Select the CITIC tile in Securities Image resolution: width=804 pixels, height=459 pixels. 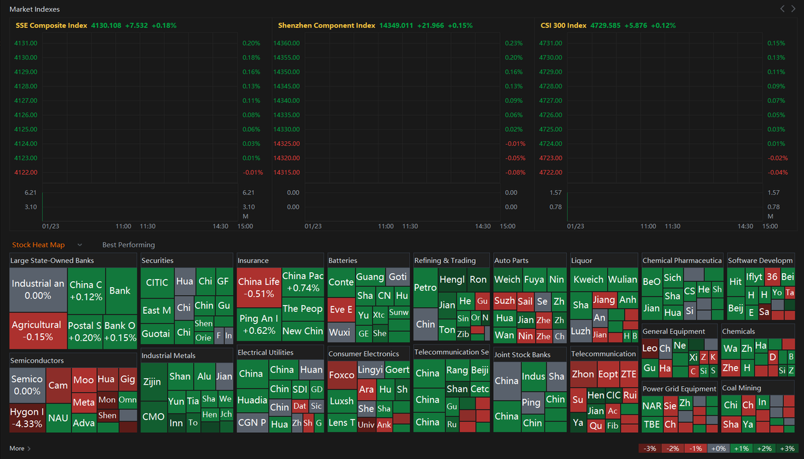(157, 282)
